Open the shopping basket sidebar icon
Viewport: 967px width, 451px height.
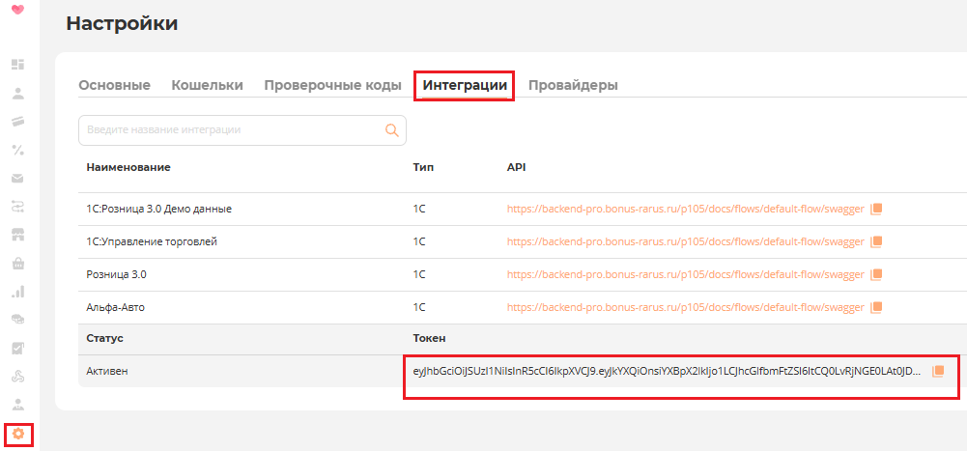17,263
